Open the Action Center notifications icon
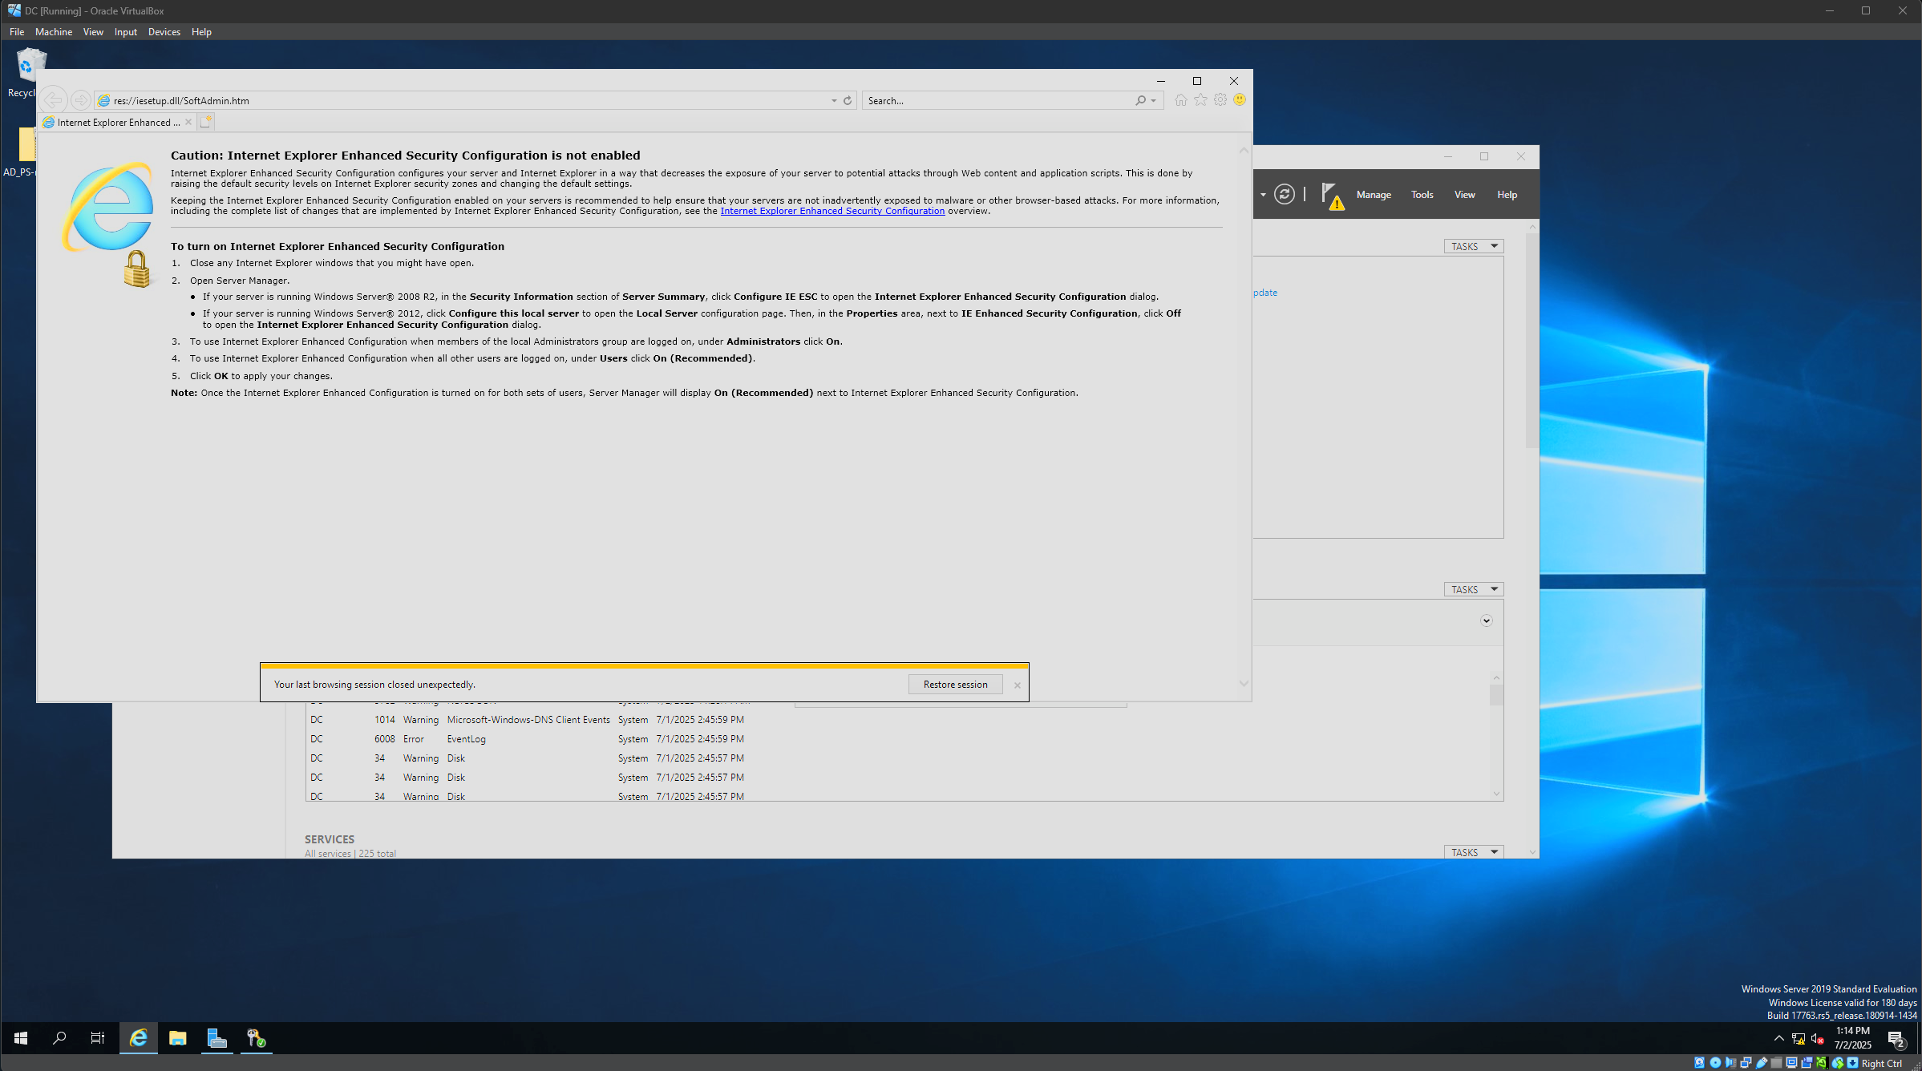Viewport: 1922px width, 1071px height. (x=1896, y=1039)
